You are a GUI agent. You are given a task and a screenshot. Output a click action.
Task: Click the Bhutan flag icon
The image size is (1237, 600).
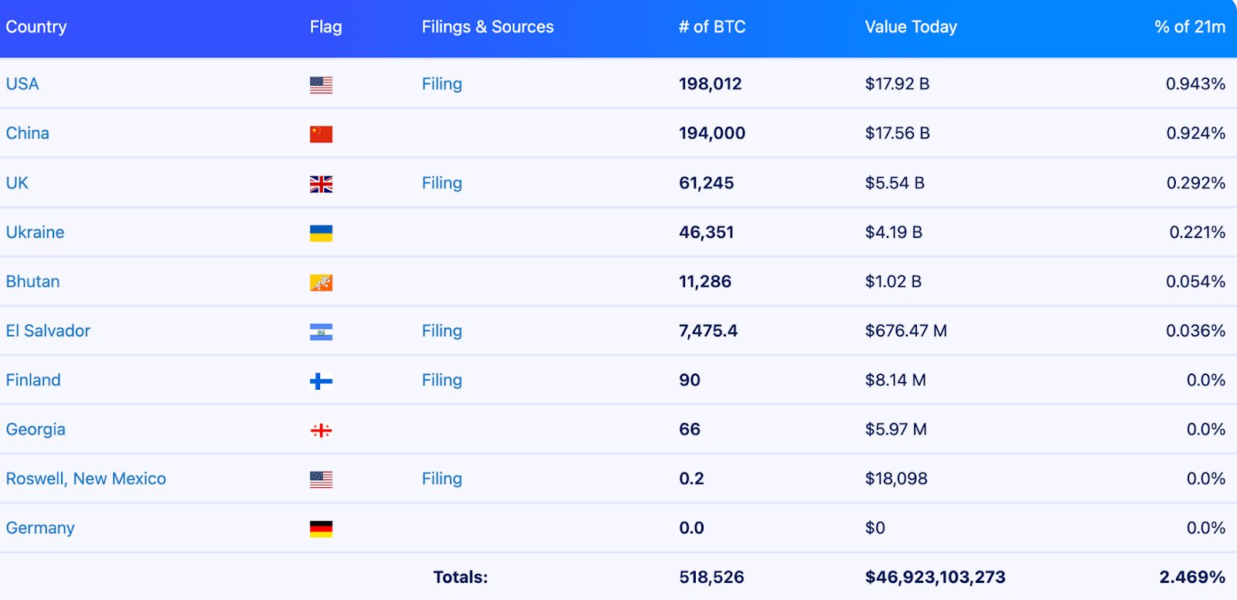(x=320, y=281)
